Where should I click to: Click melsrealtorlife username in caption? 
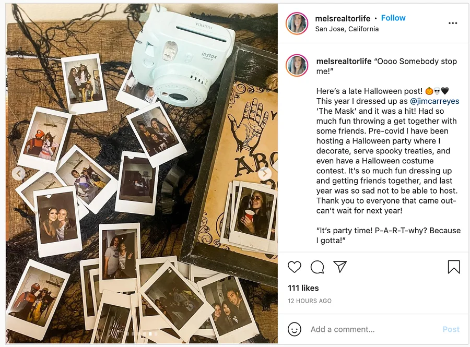[x=344, y=61]
